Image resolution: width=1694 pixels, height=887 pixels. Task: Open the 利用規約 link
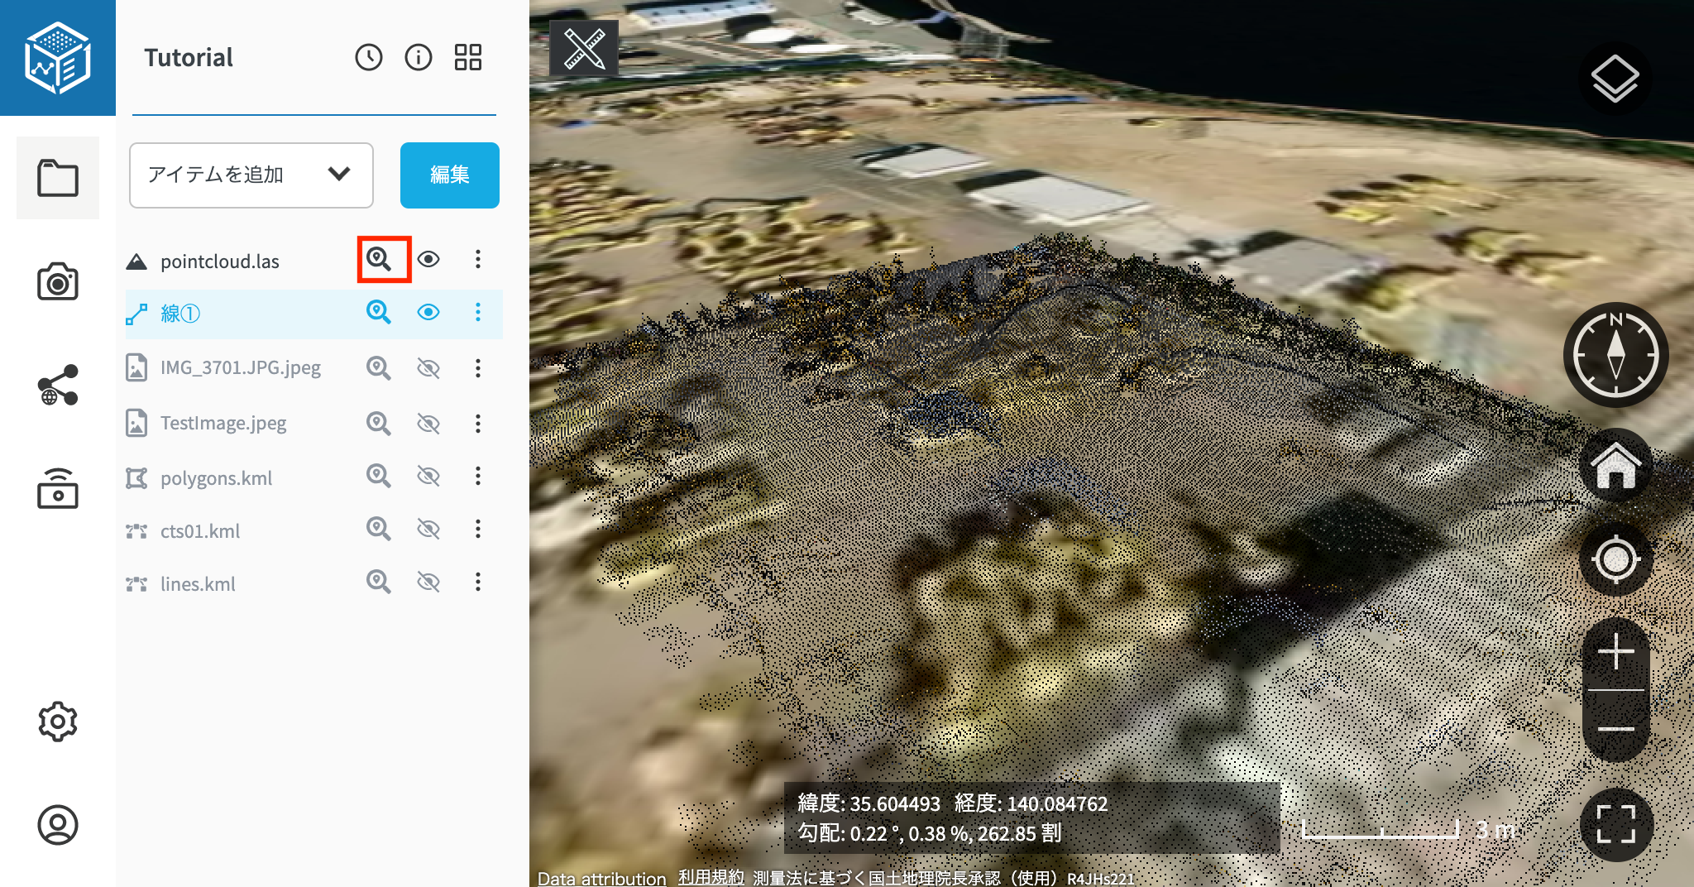pos(711,877)
